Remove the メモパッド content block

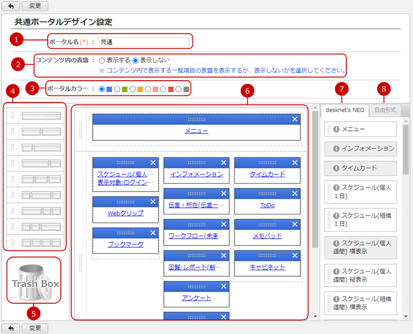pyautogui.click(x=295, y=224)
